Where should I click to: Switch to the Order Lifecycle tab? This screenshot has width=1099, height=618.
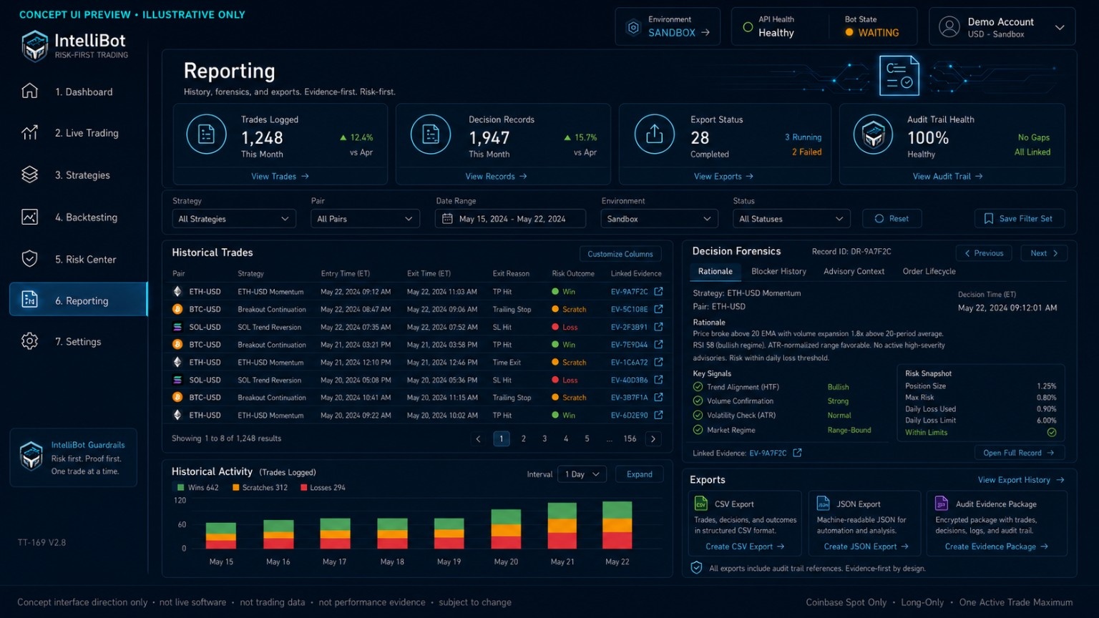[x=929, y=271]
